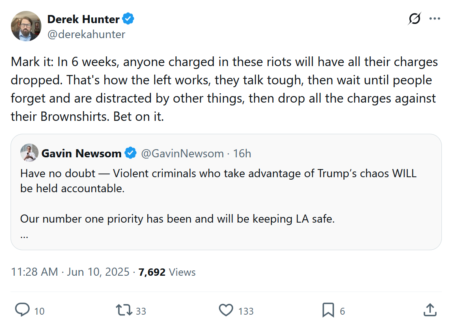This screenshot has width=452, height=326.
Task: Open Gavin Newsom's small avatar
Action: [x=29, y=153]
